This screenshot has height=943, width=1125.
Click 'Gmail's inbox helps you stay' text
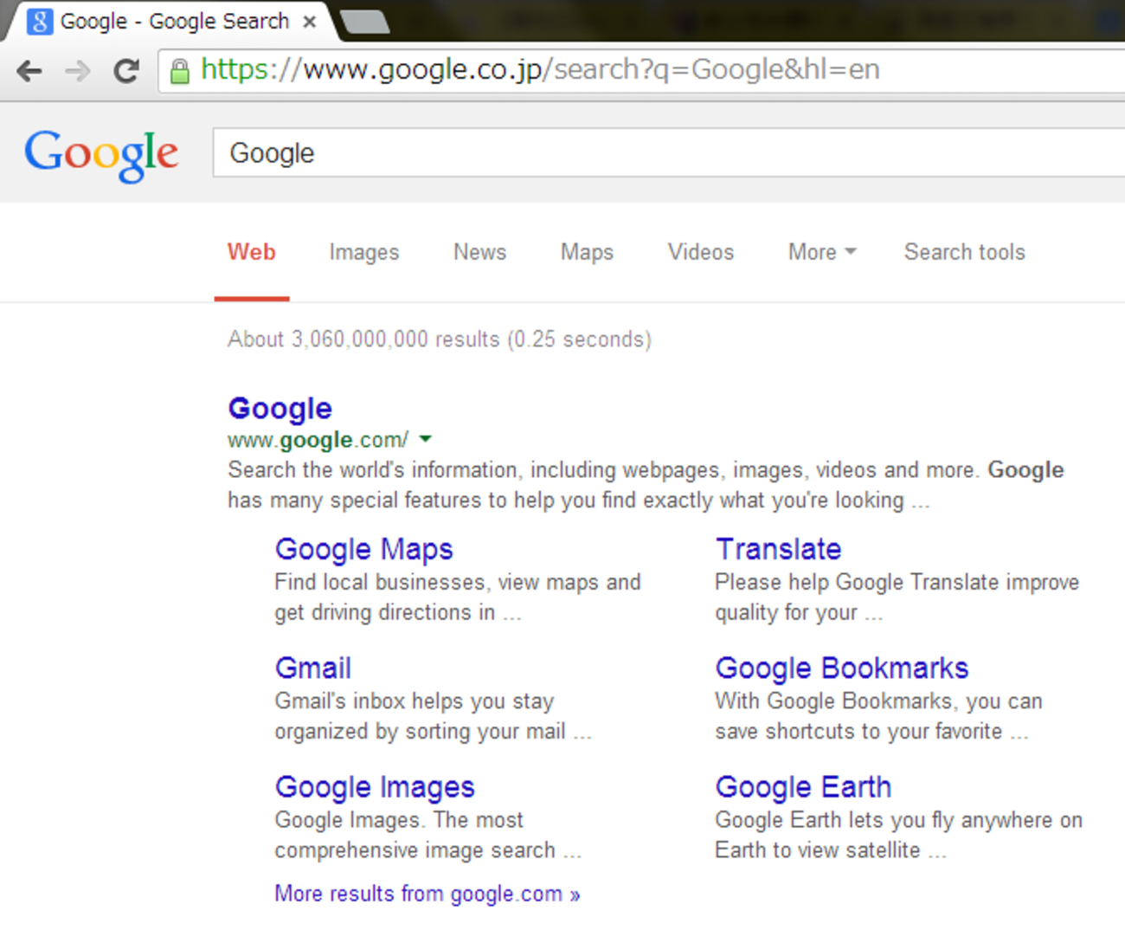click(x=415, y=701)
